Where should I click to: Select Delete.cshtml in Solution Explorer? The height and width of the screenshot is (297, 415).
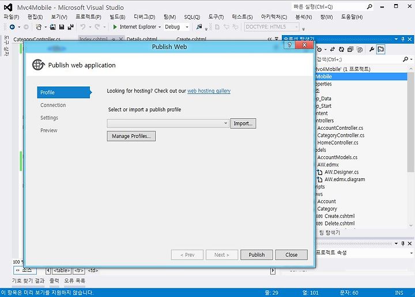click(x=339, y=223)
